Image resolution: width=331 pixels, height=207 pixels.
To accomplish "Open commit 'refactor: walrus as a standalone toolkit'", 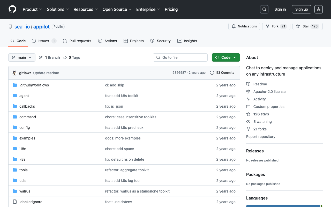I will tap(137, 191).
